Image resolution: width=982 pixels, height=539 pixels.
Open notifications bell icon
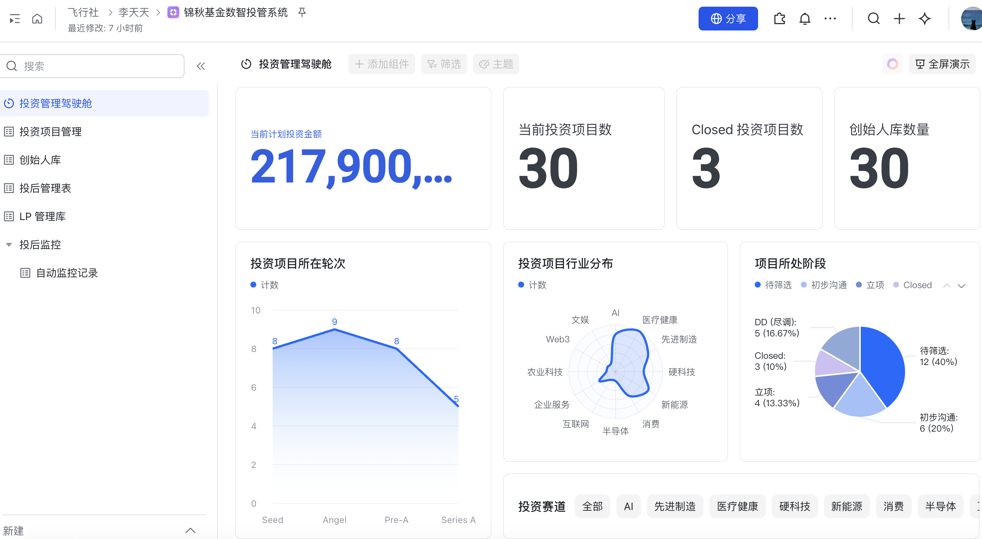[804, 18]
